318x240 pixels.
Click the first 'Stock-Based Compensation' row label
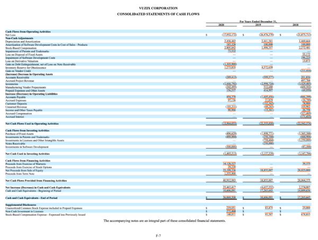click(x=21, y=48)
